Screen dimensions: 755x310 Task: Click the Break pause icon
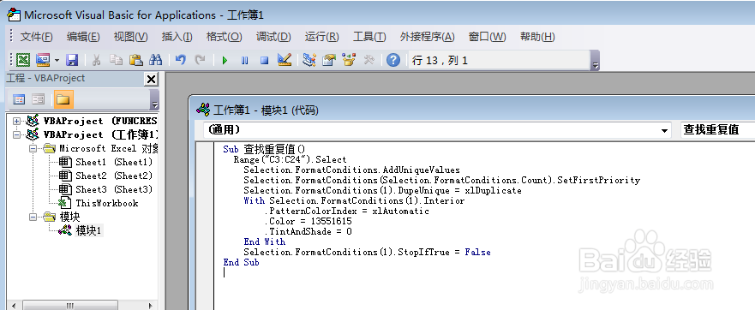[x=244, y=60]
